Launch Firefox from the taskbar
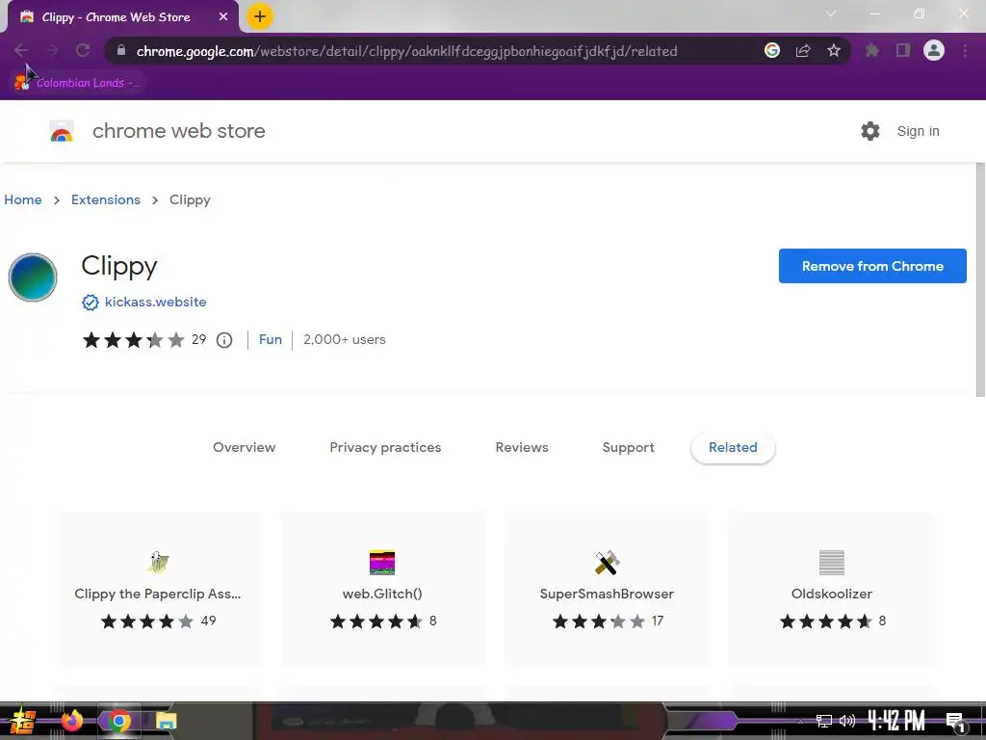 tap(71, 721)
